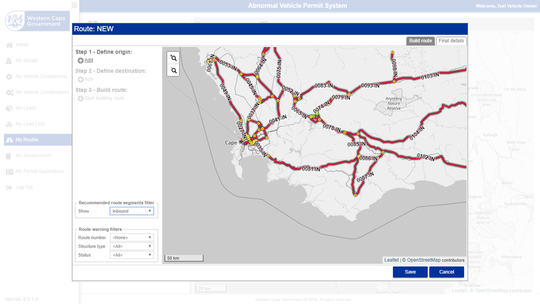540x304 pixels.
Task: Open My Permit Applications in sidebar
Action: coord(39,171)
